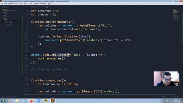Click the next-tab arrow in the tab bar
183x103 pixels.
[x=28, y=7]
